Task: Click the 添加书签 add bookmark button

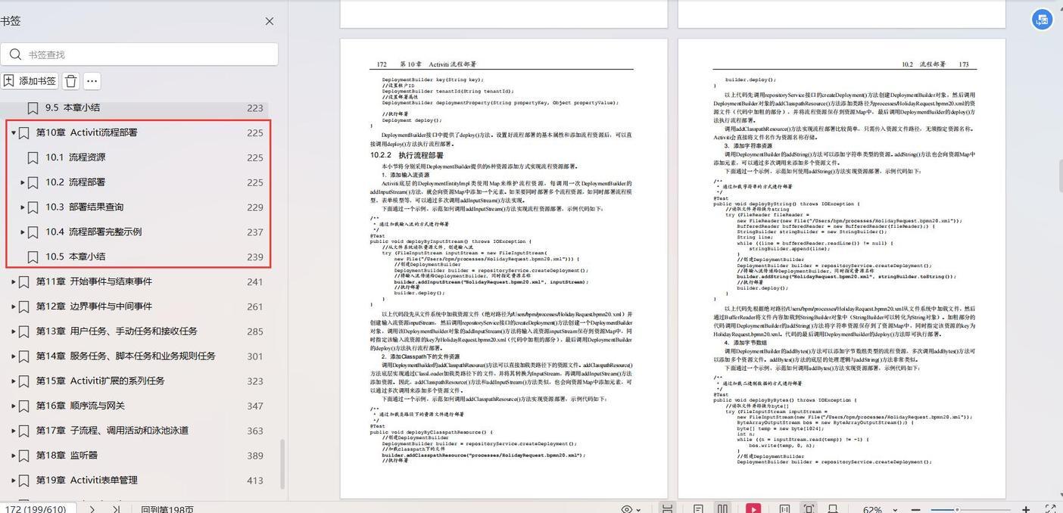Action: [x=30, y=81]
